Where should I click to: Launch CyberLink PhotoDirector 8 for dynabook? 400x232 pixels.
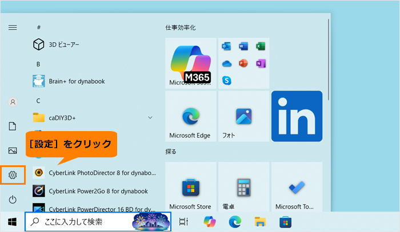[94, 173]
